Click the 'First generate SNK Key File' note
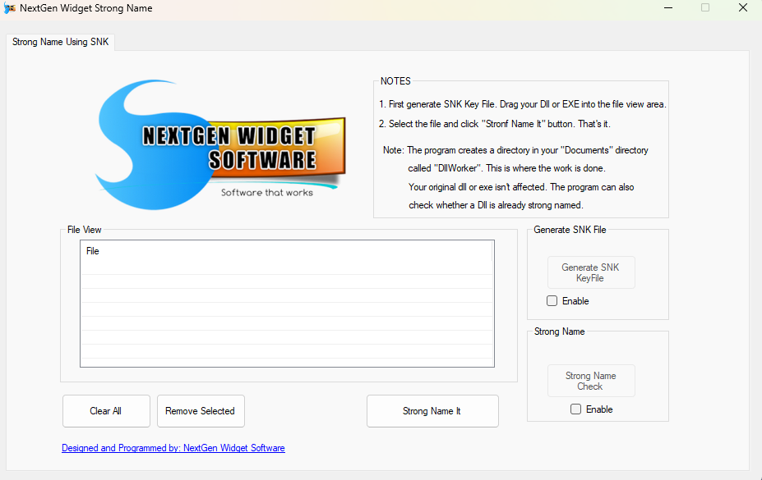The width and height of the screenshot is (762, 480). 523,104
